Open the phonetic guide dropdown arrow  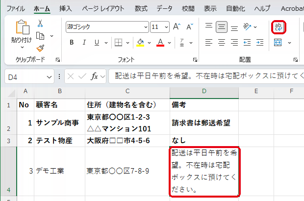191,43
